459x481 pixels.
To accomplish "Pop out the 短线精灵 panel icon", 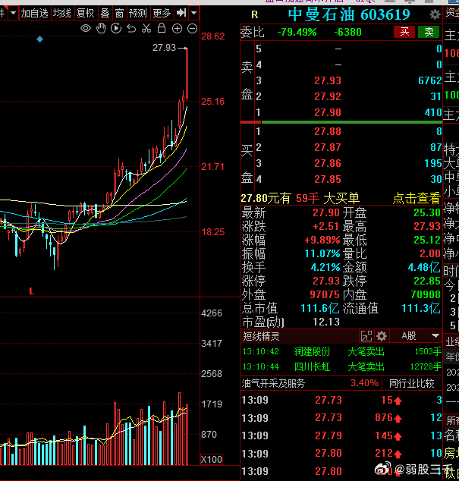I will [x=366, y=336].
